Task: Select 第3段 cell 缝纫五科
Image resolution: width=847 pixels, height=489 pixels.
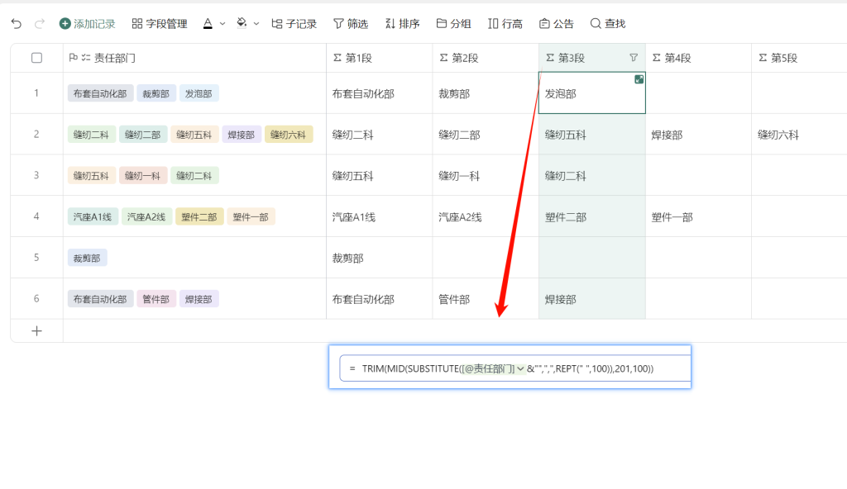Action: pos(592,135)
